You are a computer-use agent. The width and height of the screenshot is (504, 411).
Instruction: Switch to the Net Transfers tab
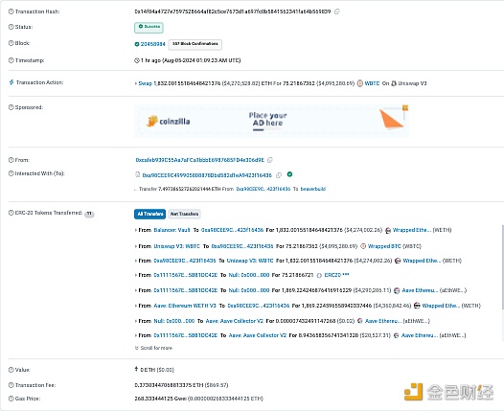(x=184, y=214)
